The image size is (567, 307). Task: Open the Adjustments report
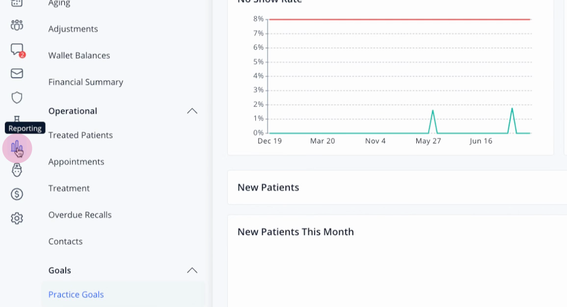click(73, 29)
